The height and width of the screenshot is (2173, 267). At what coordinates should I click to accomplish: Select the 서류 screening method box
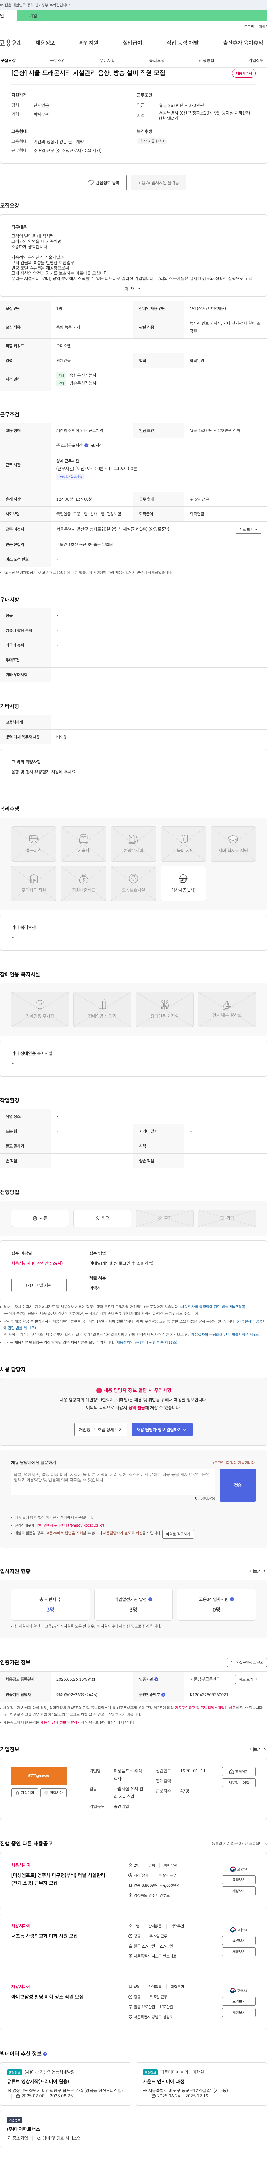pyautogui.click(x=39, y=1218)
